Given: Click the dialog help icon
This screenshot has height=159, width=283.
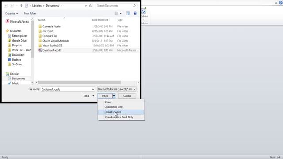Looking at the screenshot, I should point(135,13).
